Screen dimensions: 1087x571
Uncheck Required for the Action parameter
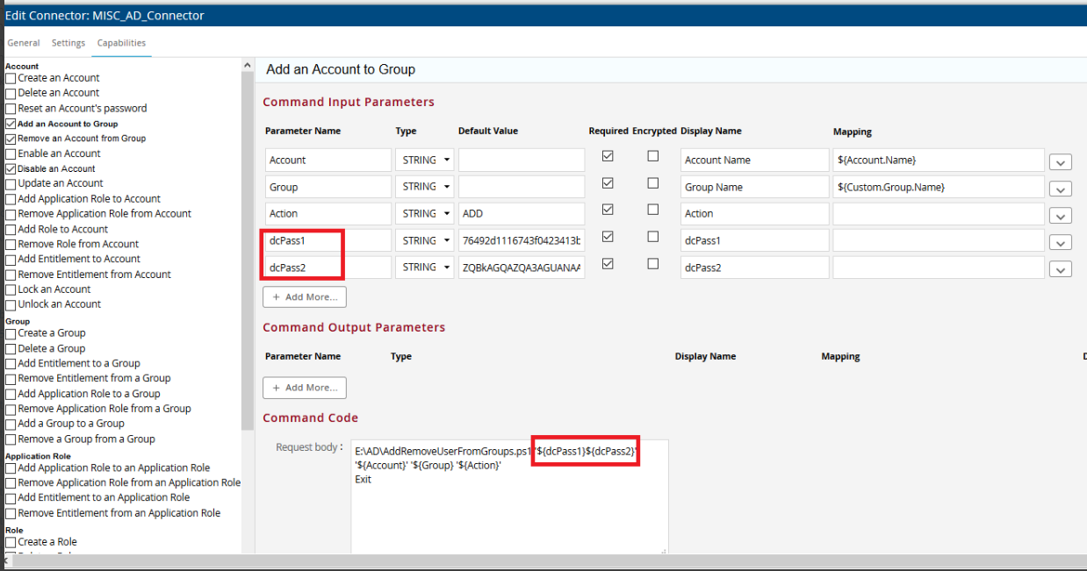coord(607,210)
